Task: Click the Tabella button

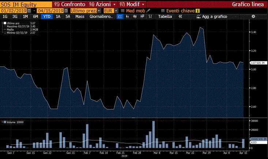Action: (x=165, y=17)
